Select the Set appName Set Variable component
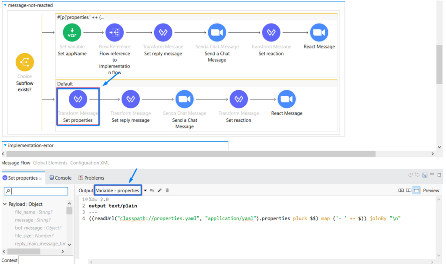446x266 pixels. click(72, 32)
